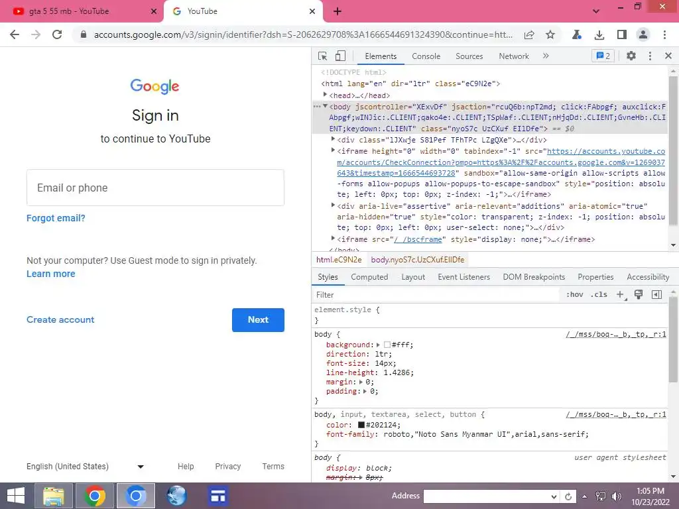Expand the background property shorthand triangle
Image resolution: width=679 pixels, height=509 pixels.
[378, 345]
